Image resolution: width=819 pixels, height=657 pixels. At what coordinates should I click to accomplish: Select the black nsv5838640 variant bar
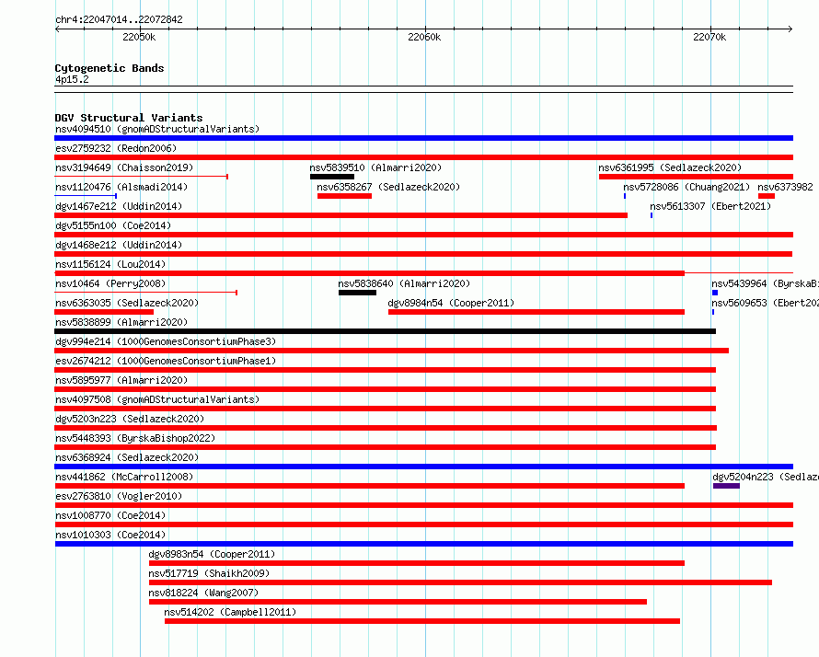[357, 293]
